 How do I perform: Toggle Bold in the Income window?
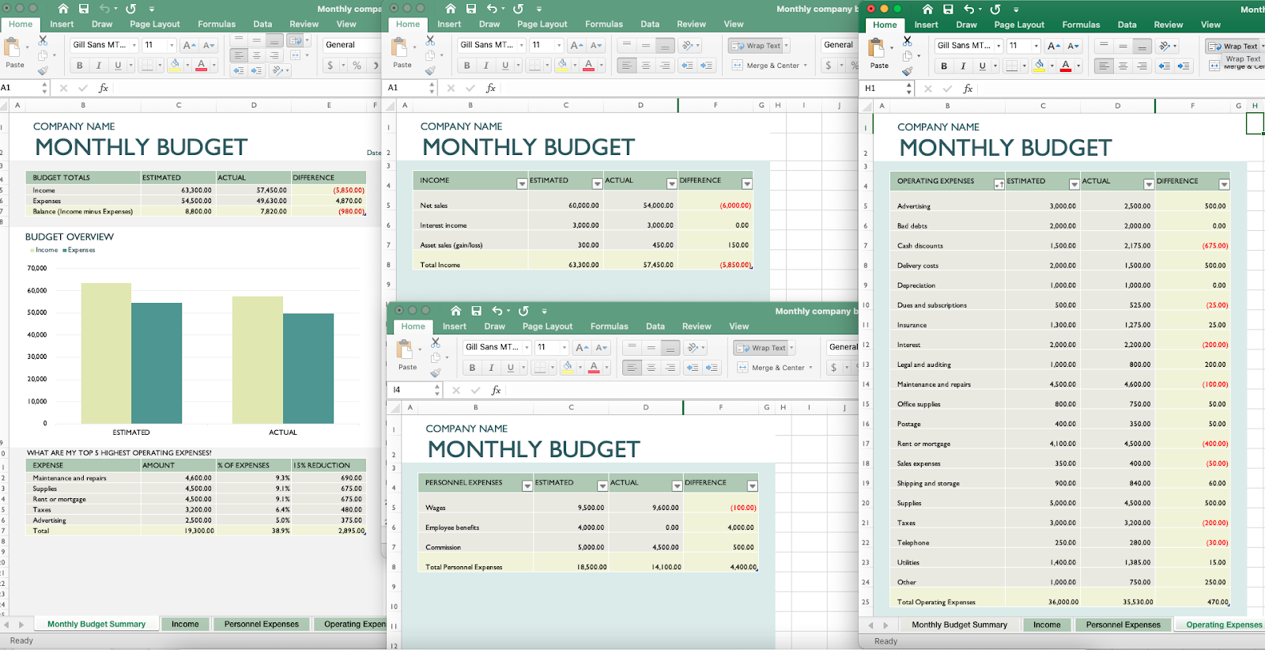466,66
